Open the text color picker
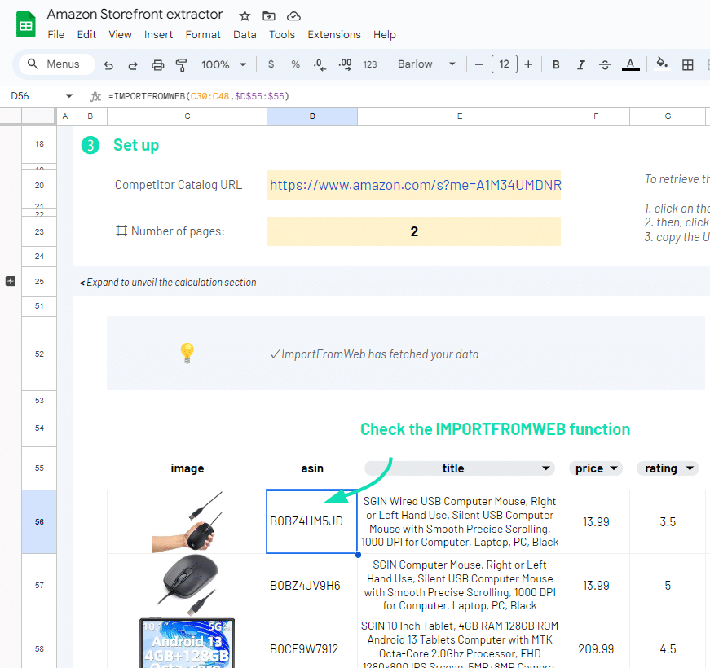710x668 pixels. (x=630, y=64)
